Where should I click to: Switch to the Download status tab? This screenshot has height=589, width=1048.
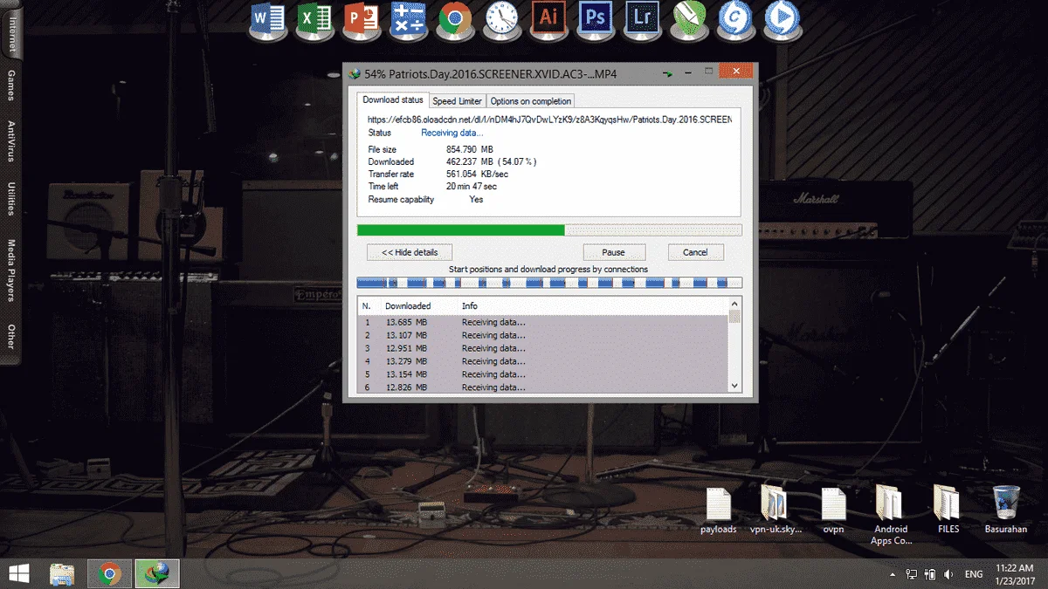click(x=393, y=100)
